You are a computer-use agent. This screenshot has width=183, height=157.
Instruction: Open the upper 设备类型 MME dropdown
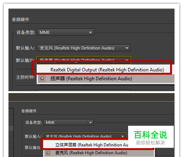(66, 32)
